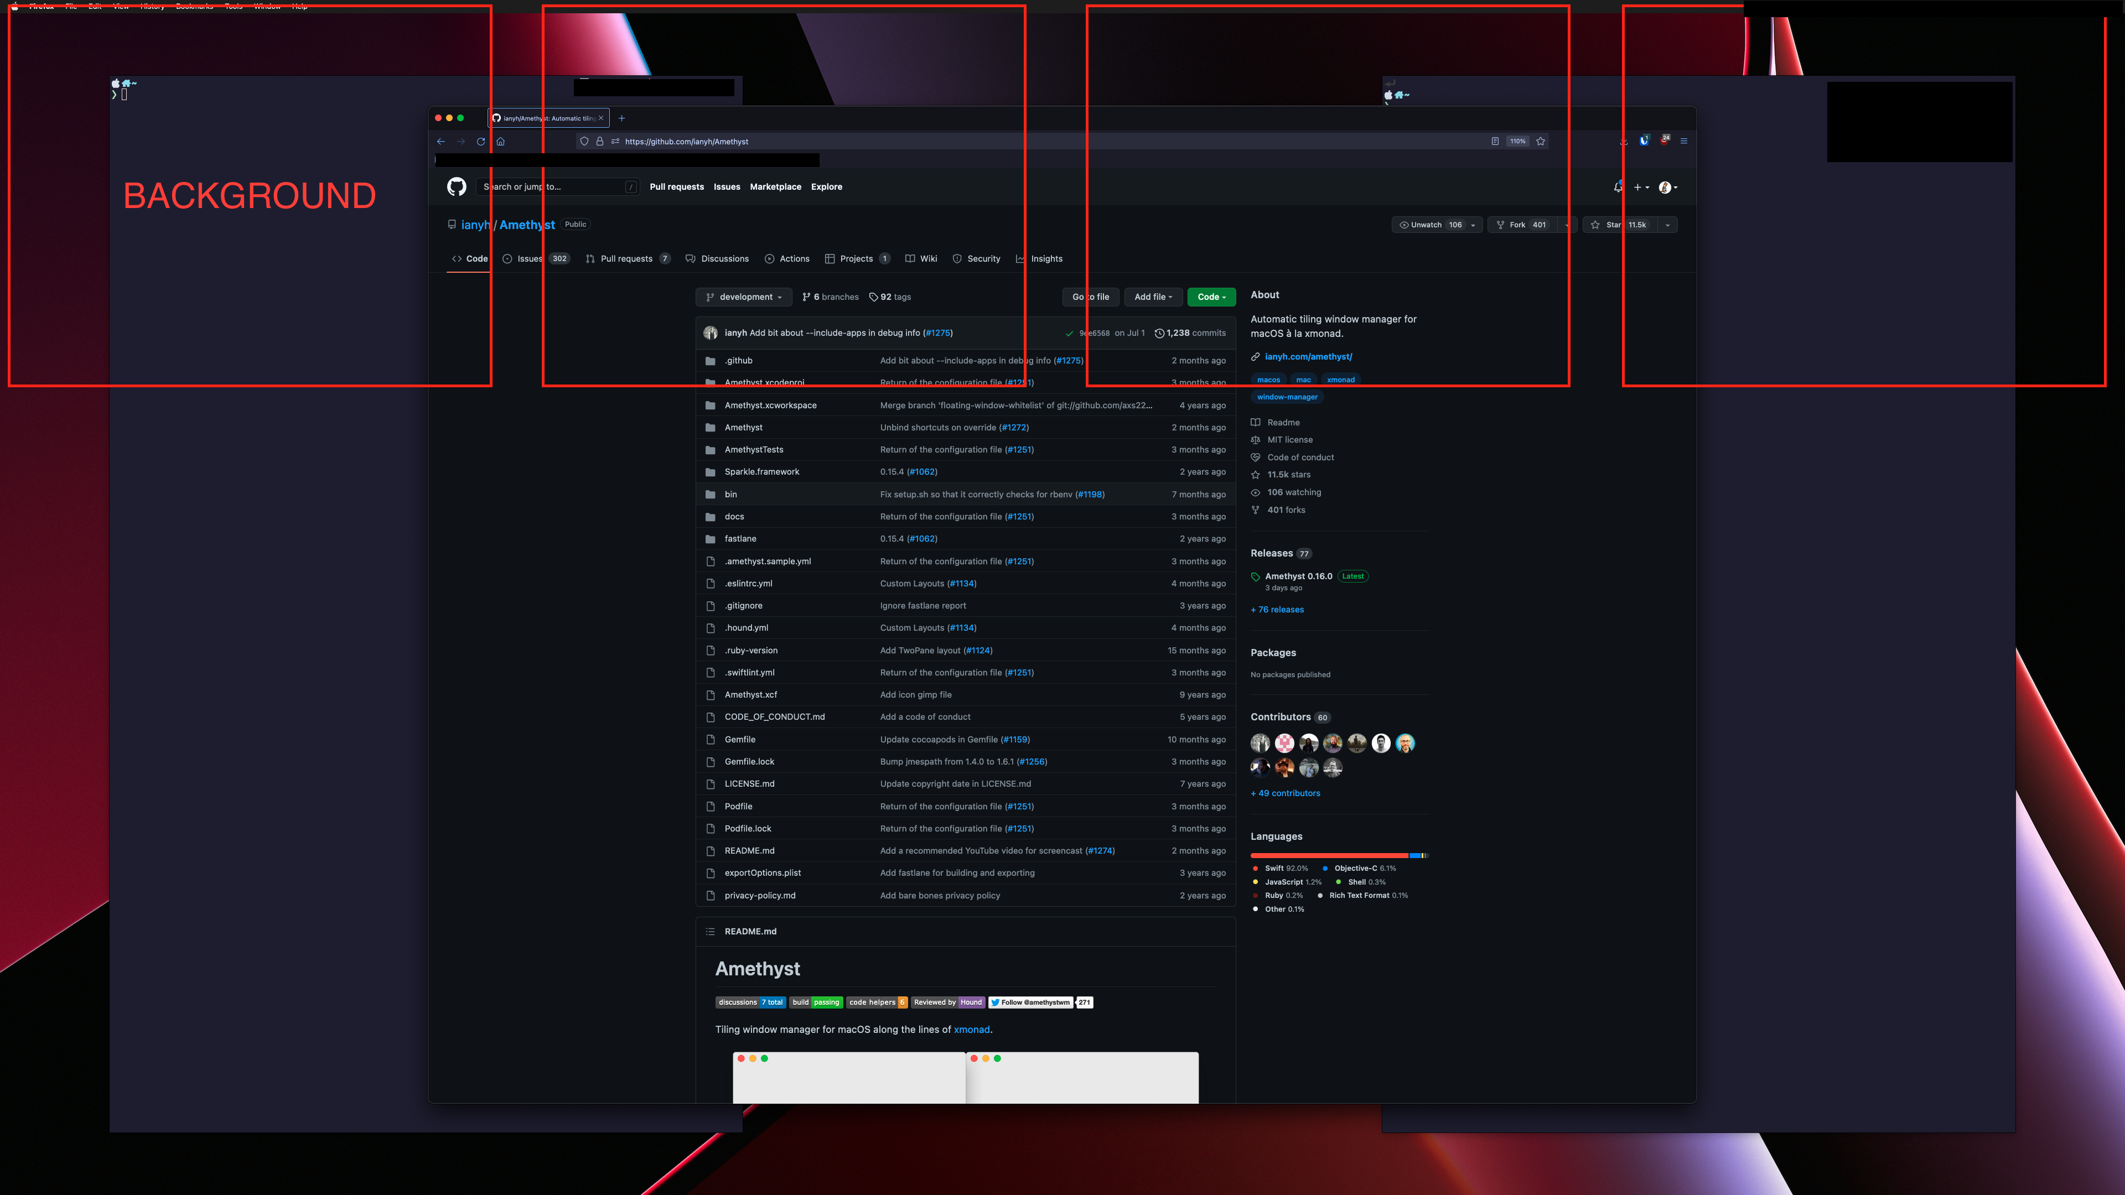Click the reader view icon in address bar
Viewport: 2125px width, 1195px height.
tap(1495, 141)
